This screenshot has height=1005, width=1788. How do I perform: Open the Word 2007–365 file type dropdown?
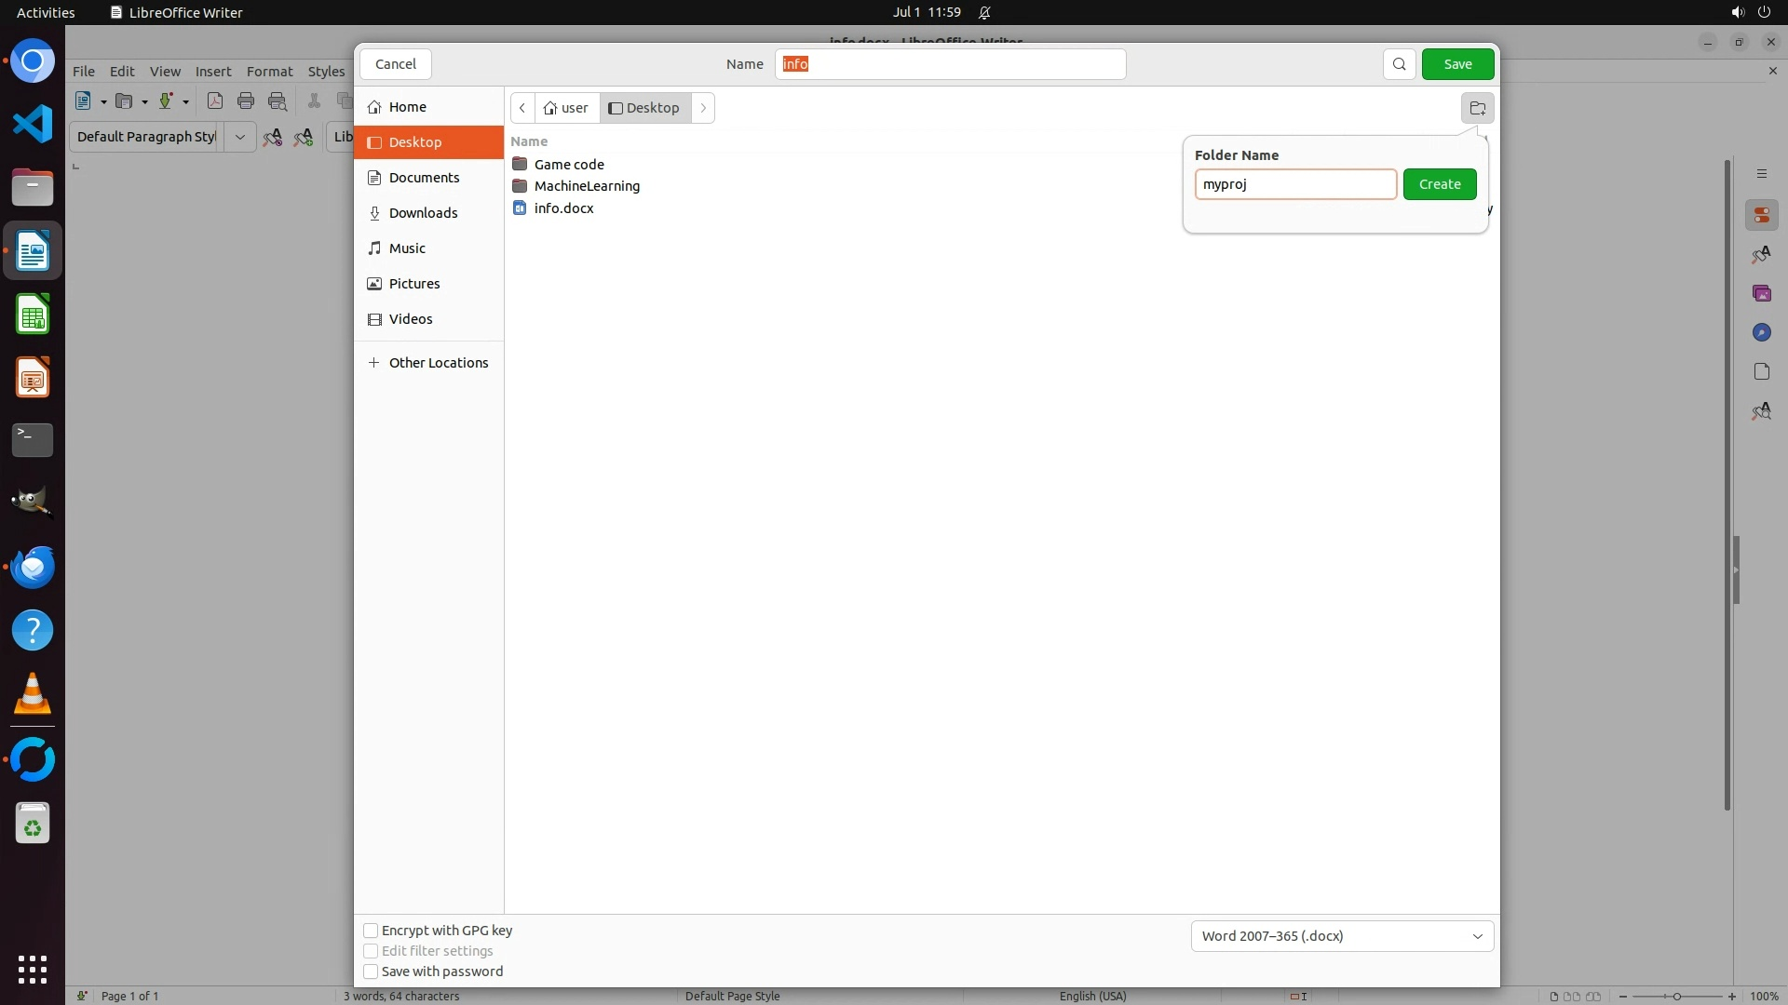[1342, 936]
